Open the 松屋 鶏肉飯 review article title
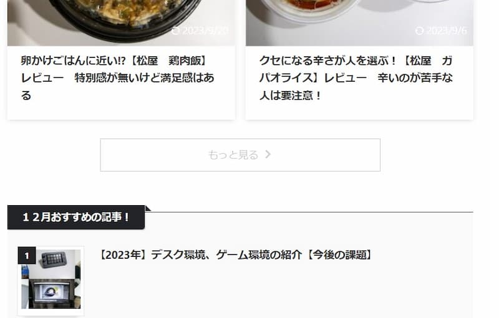 (x=118, y=78)
